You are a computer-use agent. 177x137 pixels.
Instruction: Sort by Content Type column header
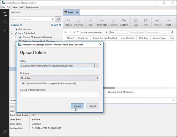tap(159, 38)
